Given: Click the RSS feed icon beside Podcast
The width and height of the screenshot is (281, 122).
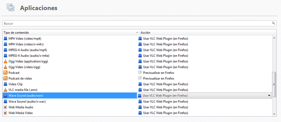Looking at the screenshot, I should 5,73.
